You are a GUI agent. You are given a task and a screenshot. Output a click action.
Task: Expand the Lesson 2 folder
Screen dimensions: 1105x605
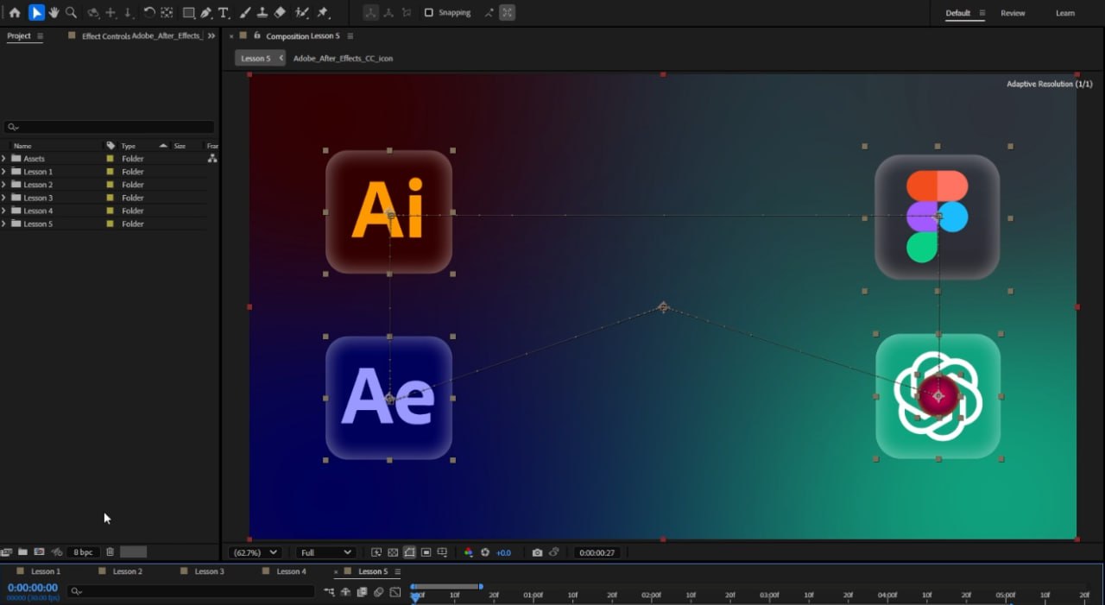click(x=4, y=185)
